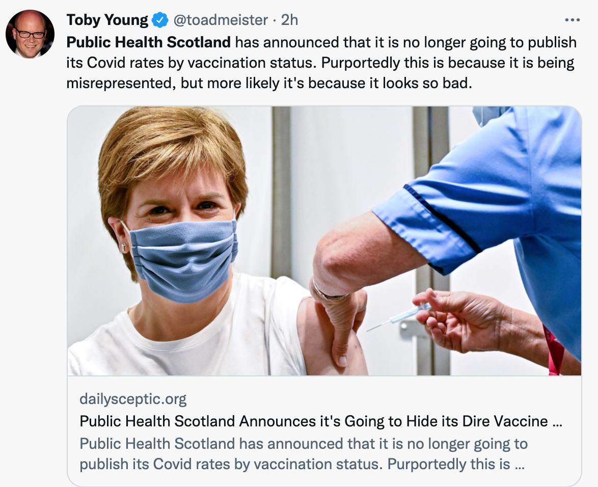The width and height of the screenshot is (598, 487).
Task: Open the tweet body text for details
Action: pos(321,63)
